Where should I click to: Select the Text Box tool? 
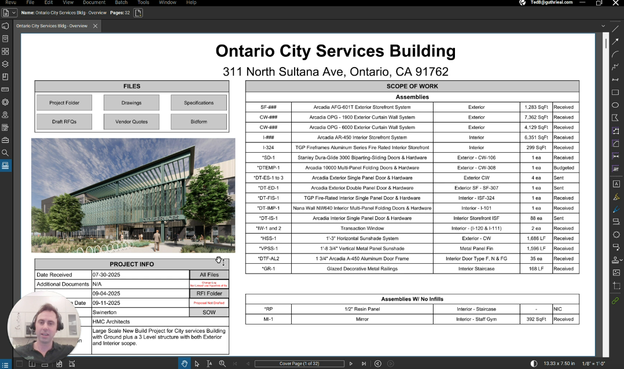(616, 184)
